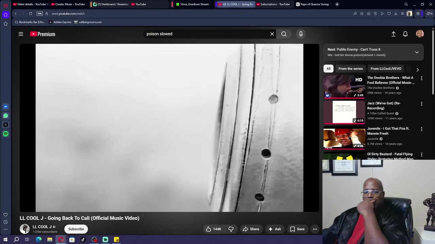Save the video to a playlist
This screenshot has width=435, height=244.
tap(297, 229)
